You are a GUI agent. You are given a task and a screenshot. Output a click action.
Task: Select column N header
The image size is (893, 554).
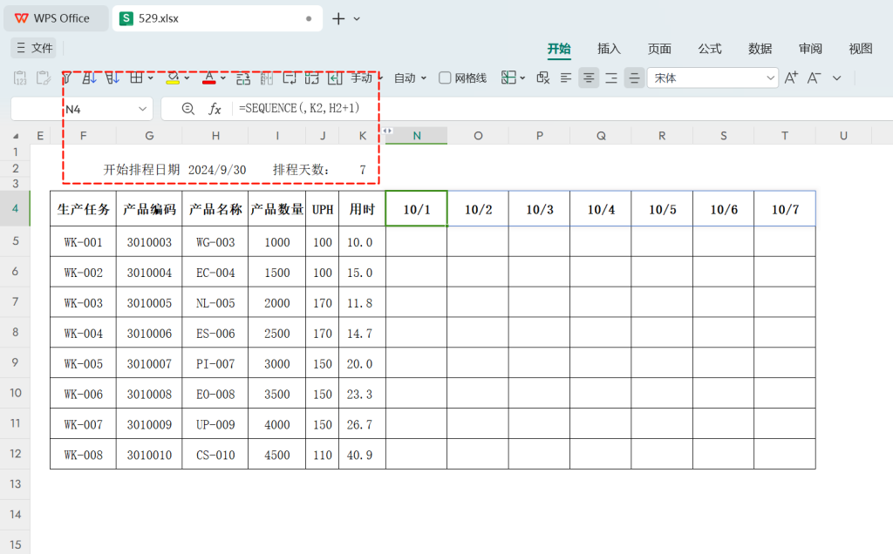(x=416, y=135)
